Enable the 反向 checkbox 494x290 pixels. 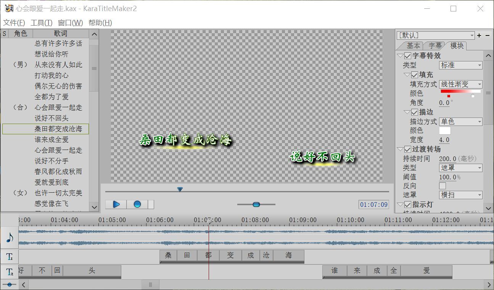(443, 186)
